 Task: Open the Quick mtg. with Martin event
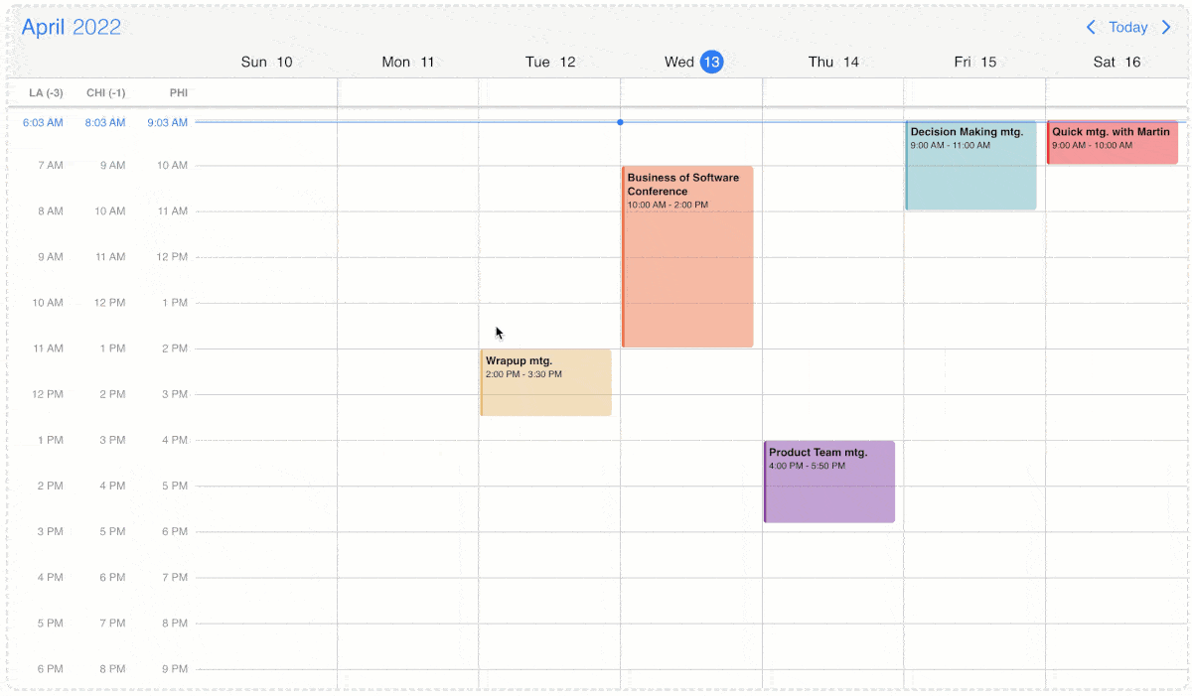(x=1112, y=141)
